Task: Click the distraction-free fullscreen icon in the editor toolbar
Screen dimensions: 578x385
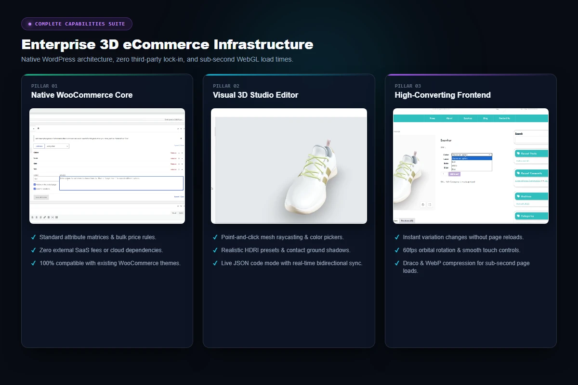Action: pos(53,217)
